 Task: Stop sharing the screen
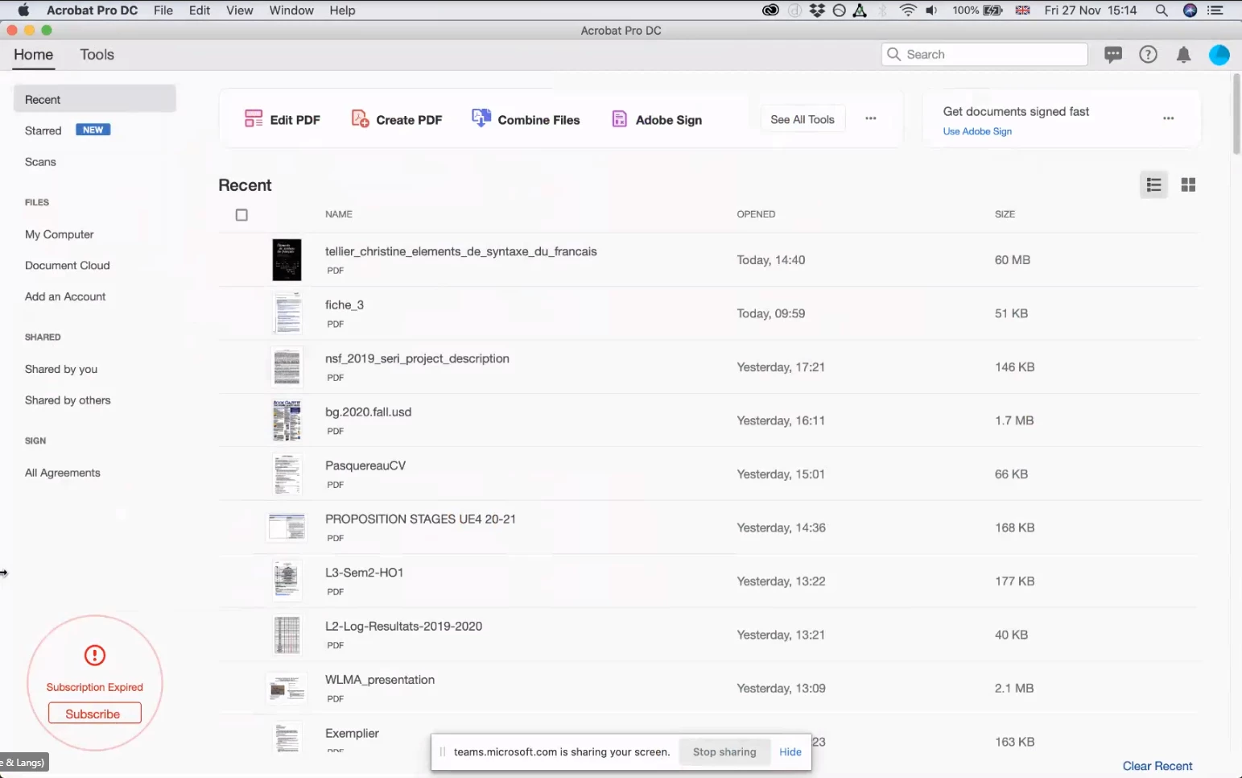tap(724, 752)
